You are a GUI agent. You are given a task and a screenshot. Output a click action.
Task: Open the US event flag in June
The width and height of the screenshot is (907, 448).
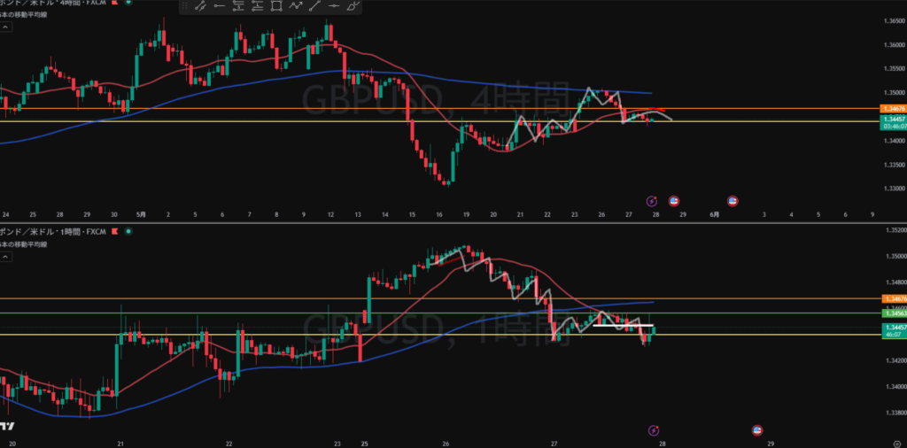pyautogui.click(x=733, y=201)
